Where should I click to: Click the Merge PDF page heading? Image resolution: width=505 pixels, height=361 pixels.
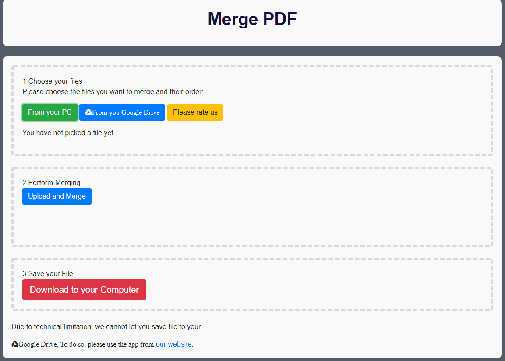(252, 19)
